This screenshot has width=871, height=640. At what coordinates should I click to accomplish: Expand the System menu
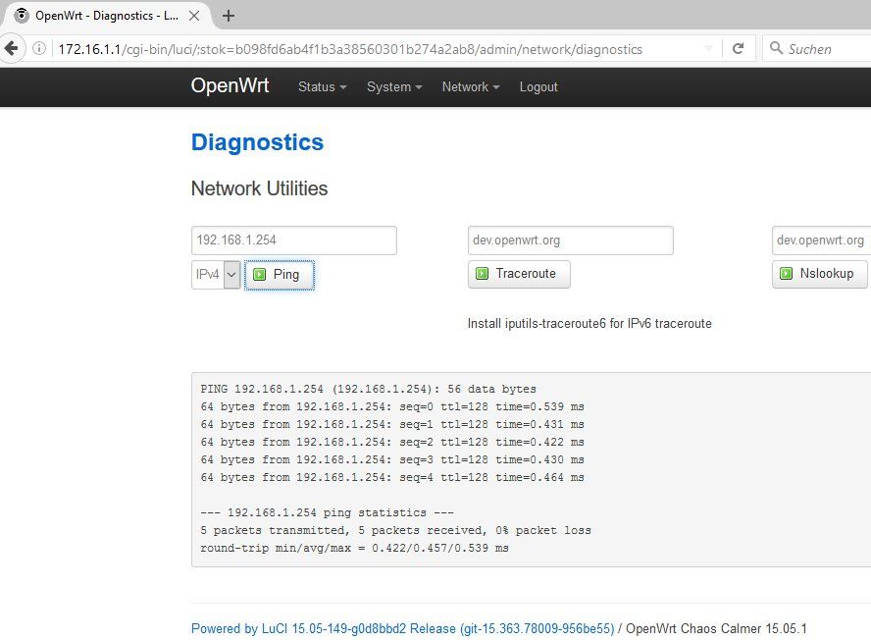point(394,86)
